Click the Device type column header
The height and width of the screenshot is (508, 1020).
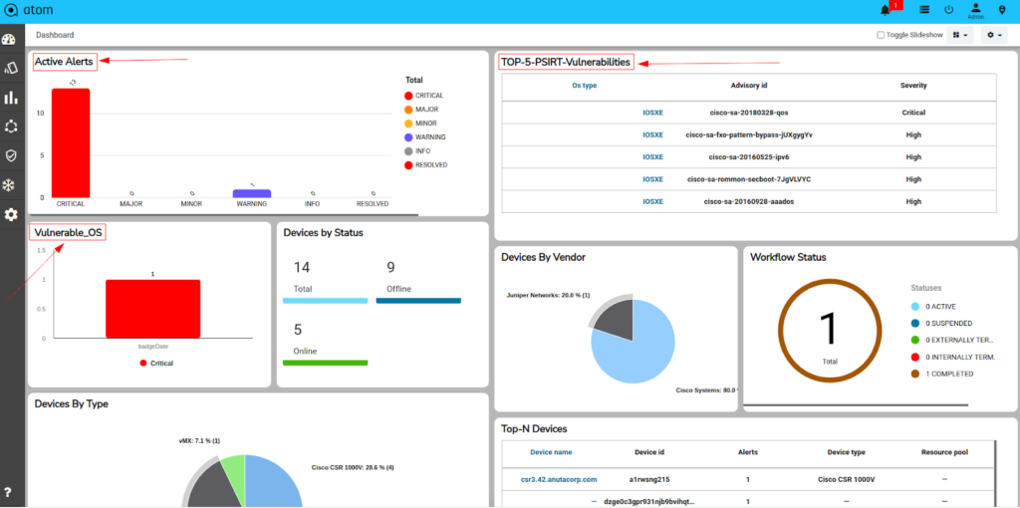[846, 452]
